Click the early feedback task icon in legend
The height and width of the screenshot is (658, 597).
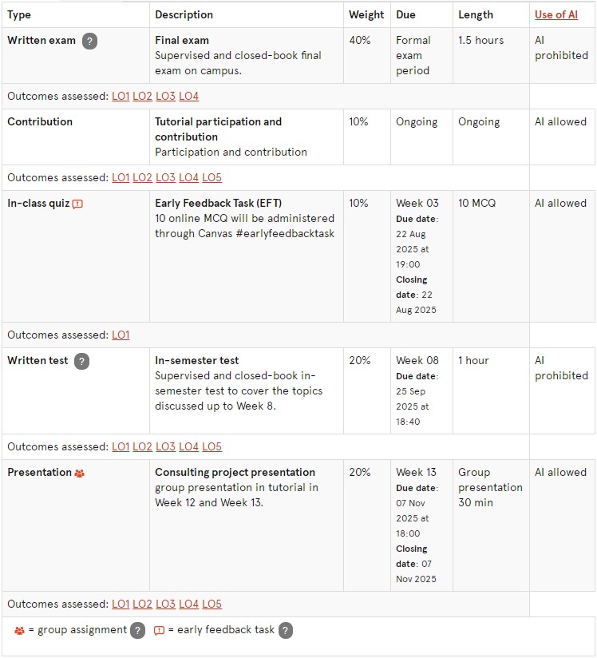click(x=159, y=630)
